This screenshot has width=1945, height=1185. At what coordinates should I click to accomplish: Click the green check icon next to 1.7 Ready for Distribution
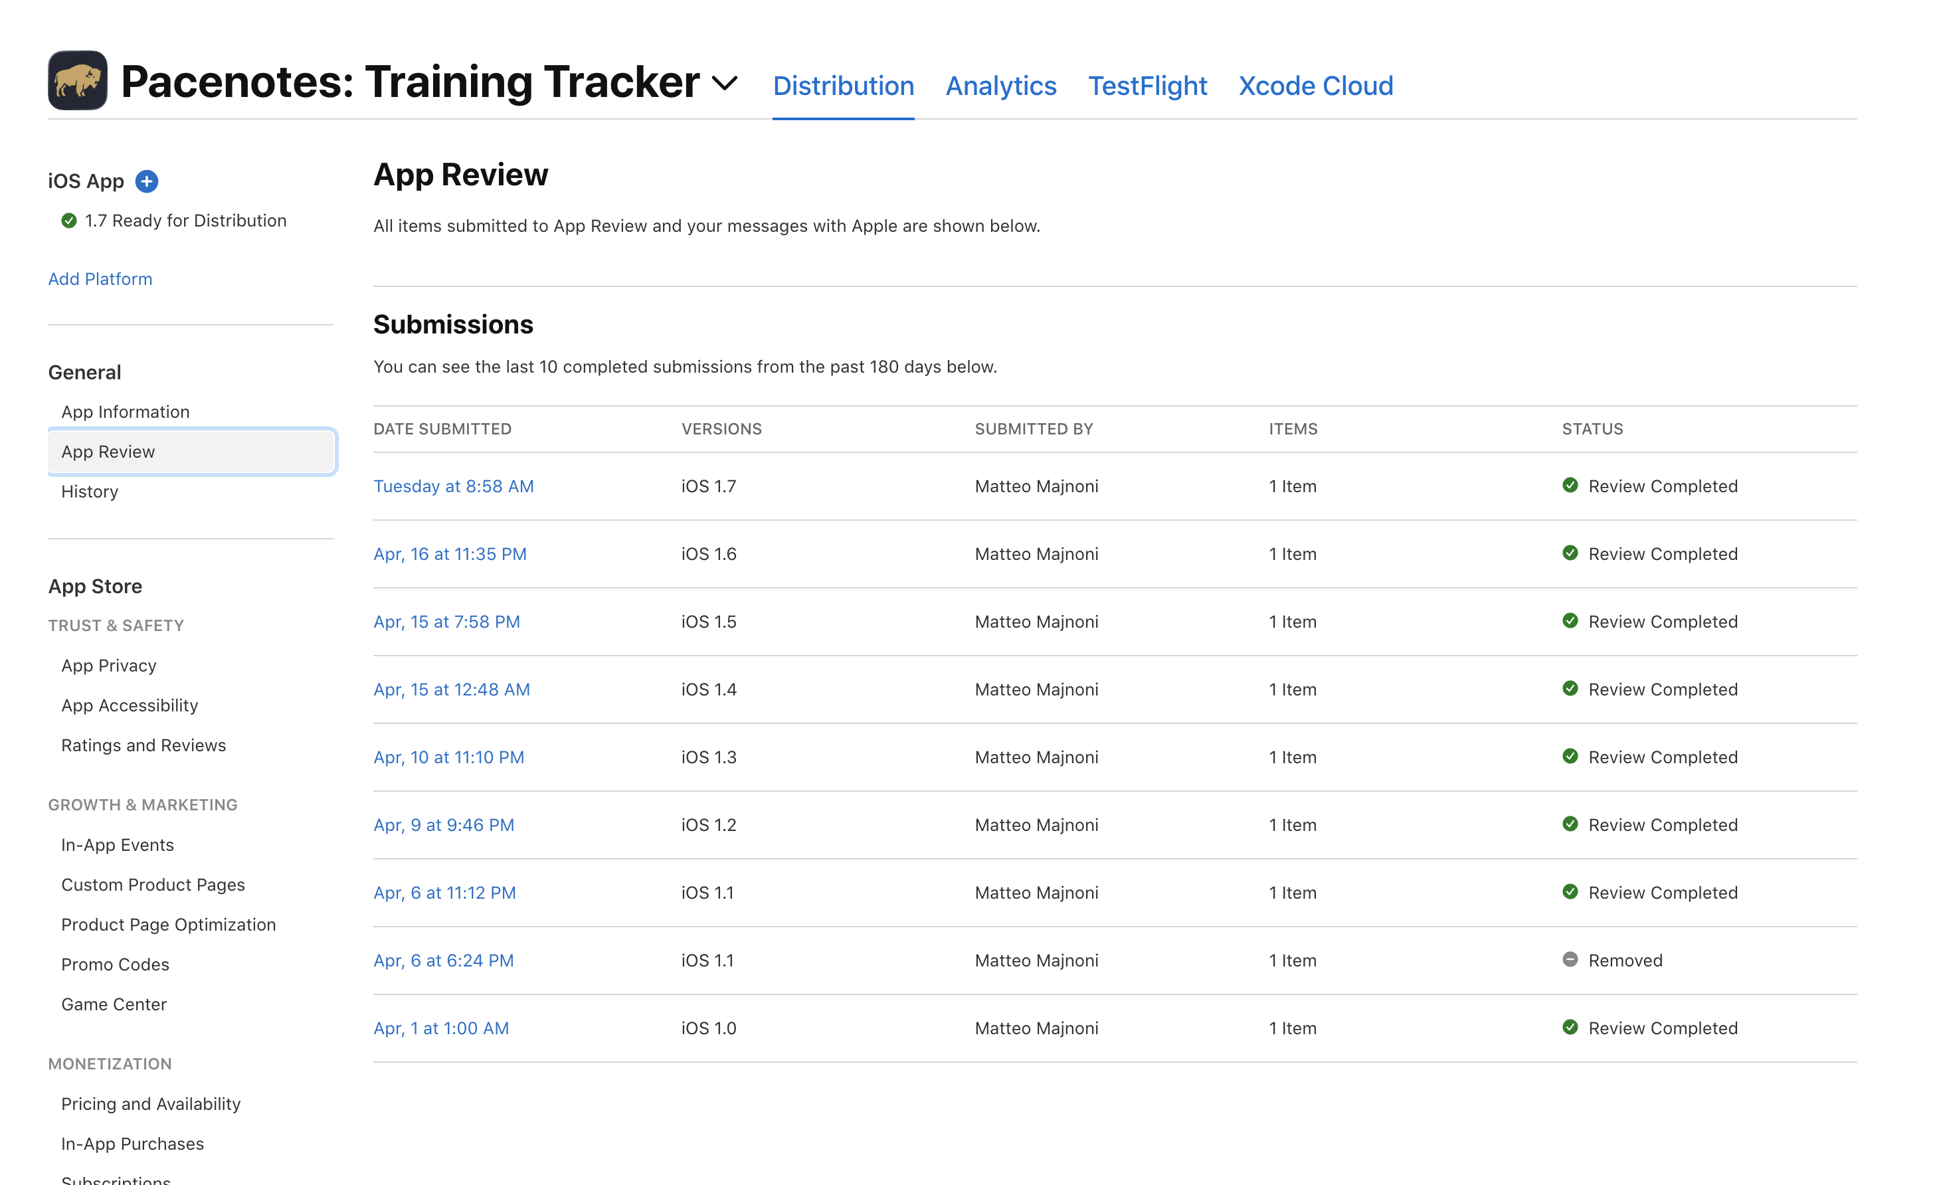tap(70, 221)
